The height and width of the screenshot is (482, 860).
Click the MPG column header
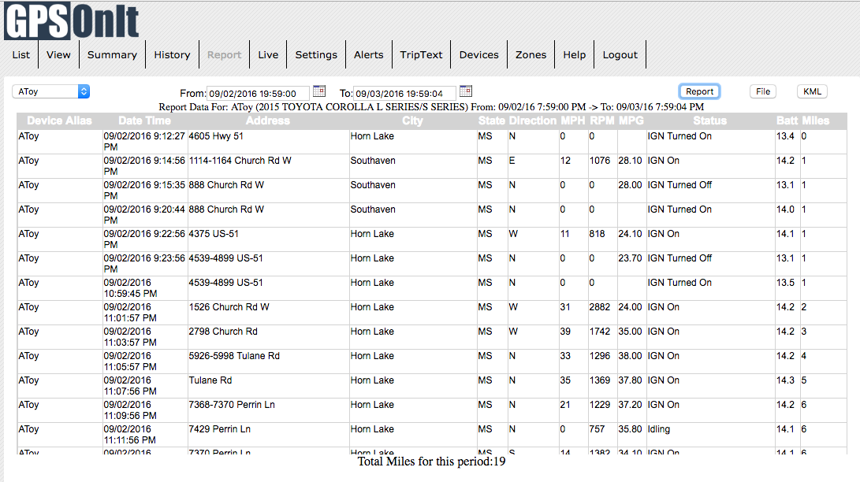pyautogui.click(x=631, y=120)
